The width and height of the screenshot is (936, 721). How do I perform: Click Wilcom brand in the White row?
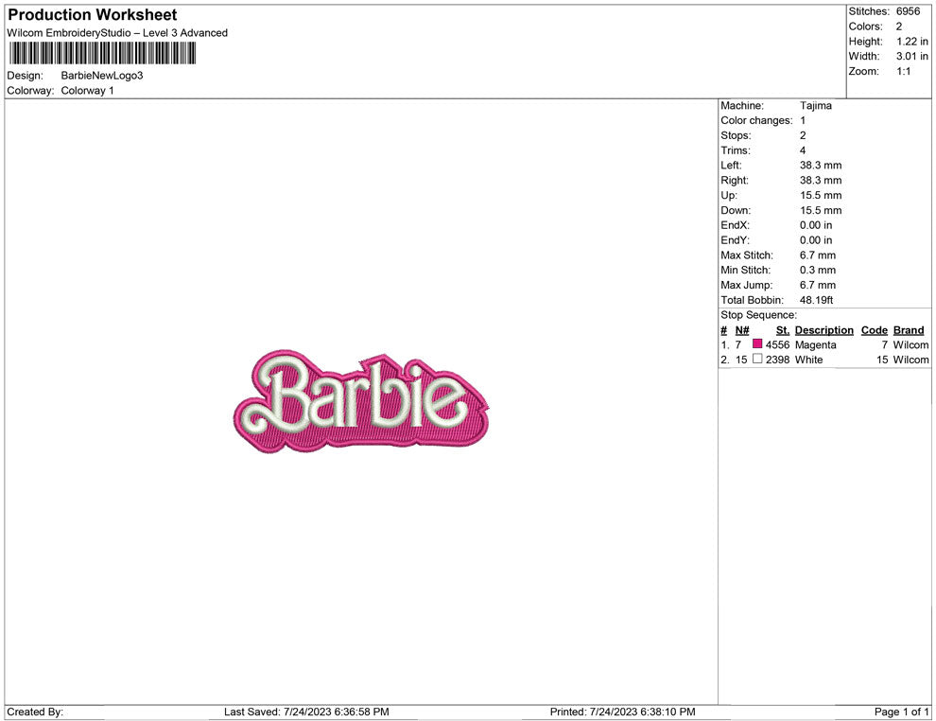(x=910, y=360)
